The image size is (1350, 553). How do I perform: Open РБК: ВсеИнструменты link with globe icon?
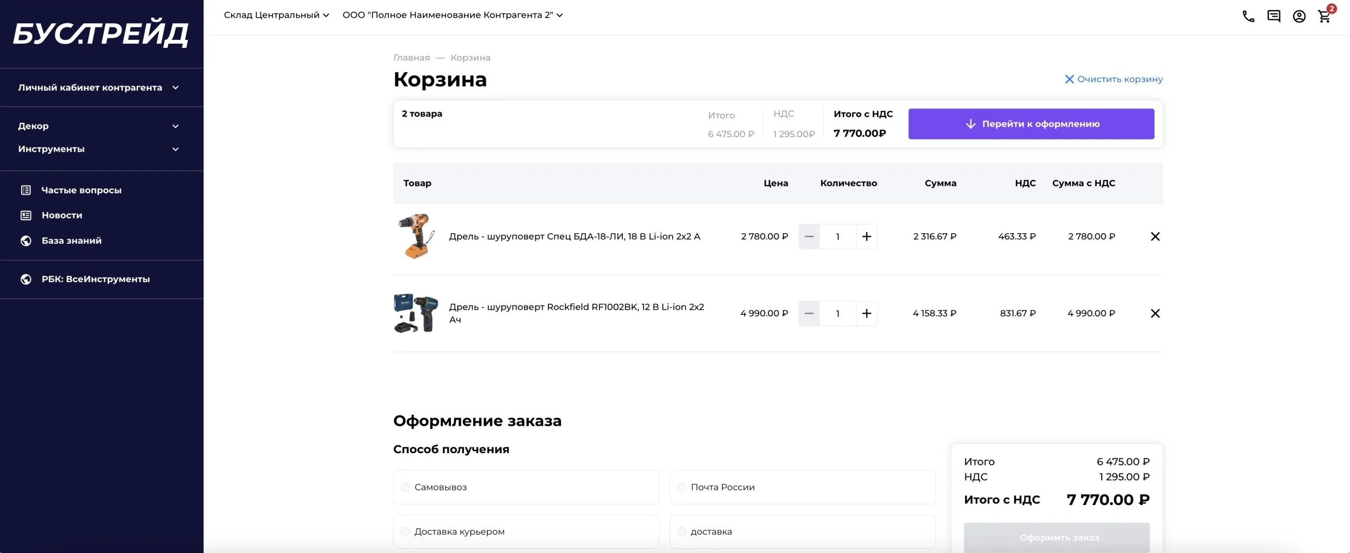pos(96,279)
